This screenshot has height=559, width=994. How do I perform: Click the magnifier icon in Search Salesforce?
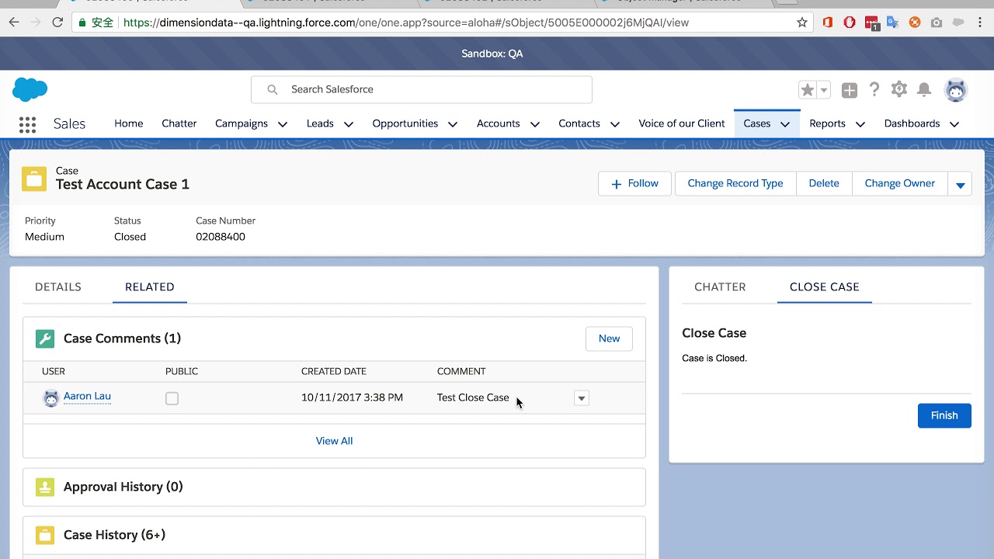point(273,89)
